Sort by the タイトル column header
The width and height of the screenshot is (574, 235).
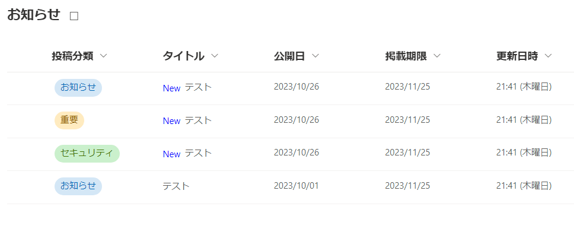(183, 56)
